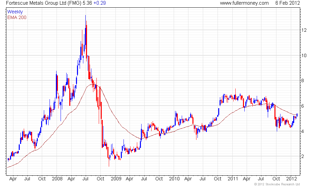Click the 2012 year label on time axis
The width and height of the screenshot is (328, 187).
pyautogui.click(x=292, y=179)
